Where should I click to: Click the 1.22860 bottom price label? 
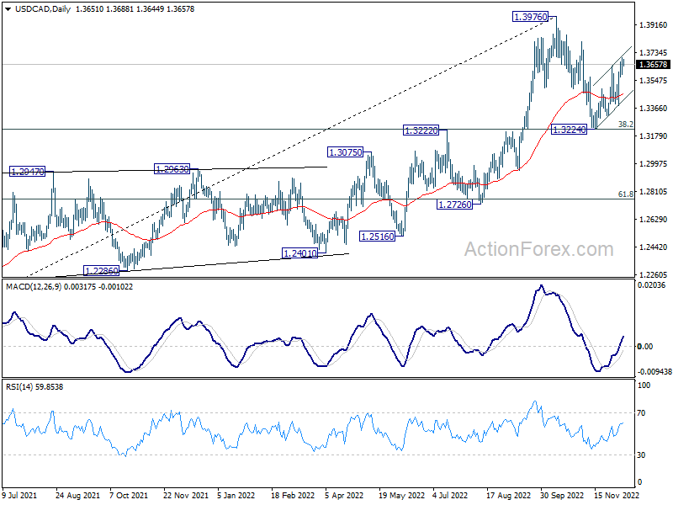pos(100,271)
